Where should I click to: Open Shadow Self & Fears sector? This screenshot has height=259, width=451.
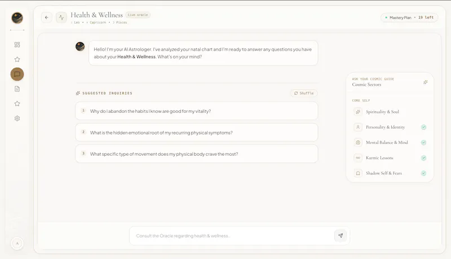pyautogui.click(x=390, y=173)
